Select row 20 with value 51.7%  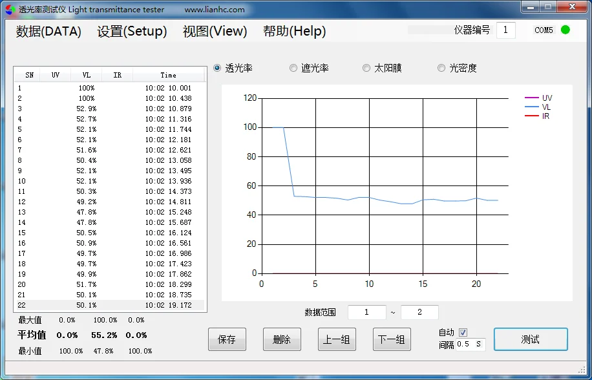click(109, 284)
